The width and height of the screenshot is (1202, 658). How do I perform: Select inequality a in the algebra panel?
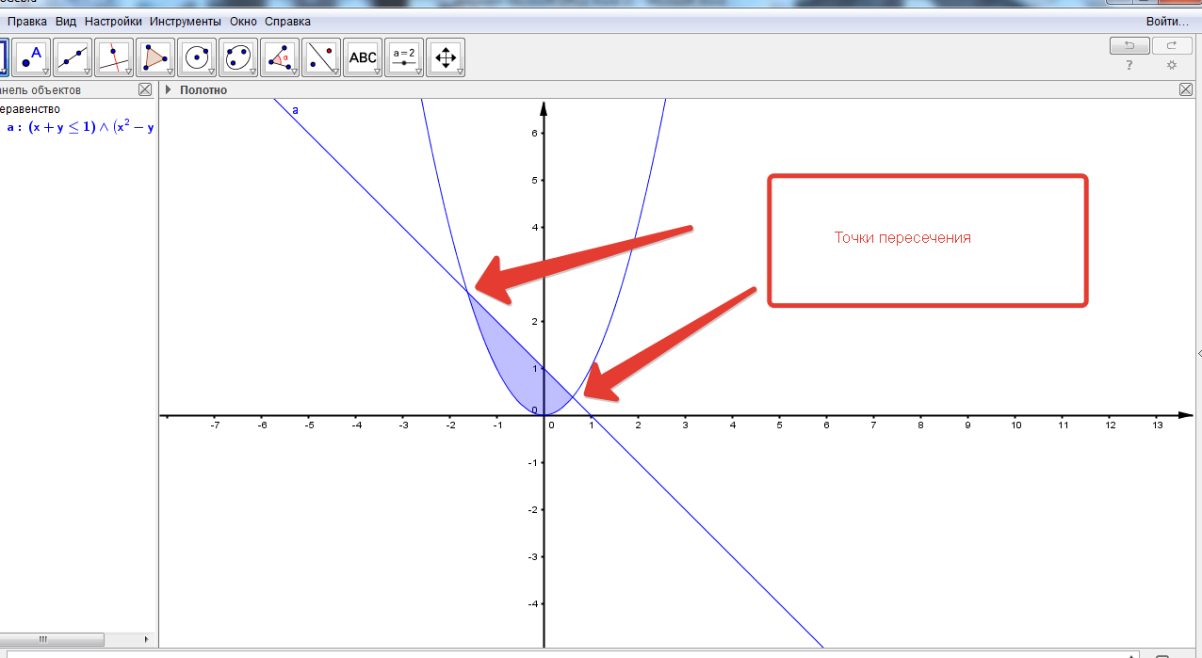[x=79, y=127]
